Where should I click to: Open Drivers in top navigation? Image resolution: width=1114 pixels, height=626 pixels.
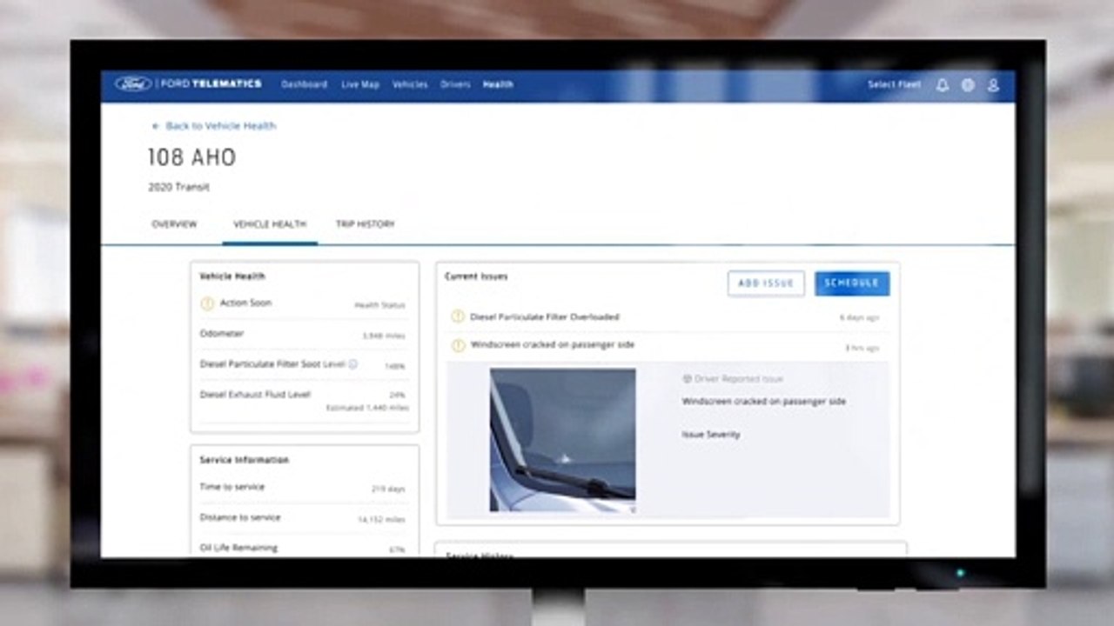coord(455,84)
